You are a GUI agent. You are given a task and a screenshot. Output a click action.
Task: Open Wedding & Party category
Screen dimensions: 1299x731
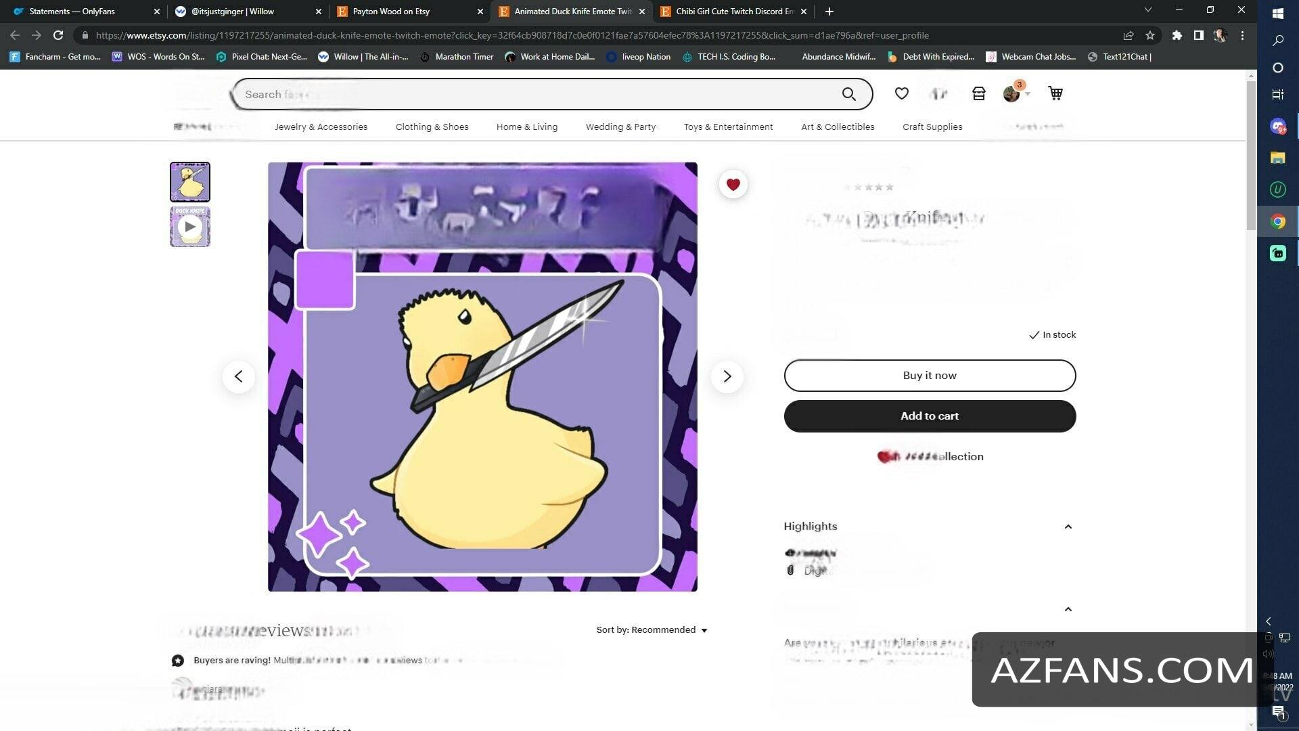(620, 127)
